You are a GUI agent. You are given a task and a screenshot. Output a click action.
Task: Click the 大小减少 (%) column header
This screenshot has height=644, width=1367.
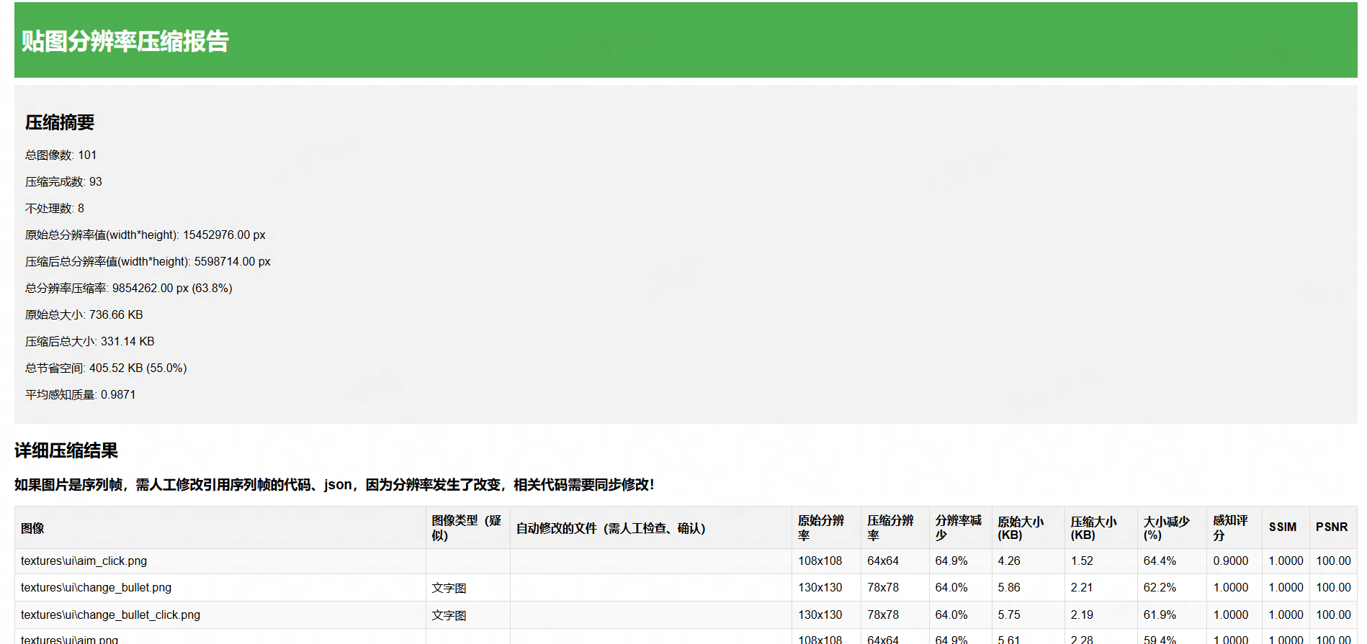coord(1166,528)
